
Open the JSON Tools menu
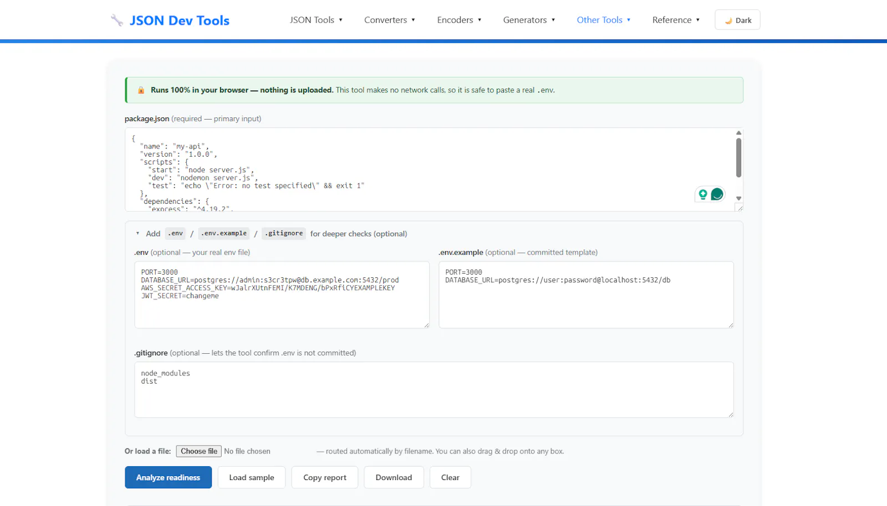[x=316, y=20]
